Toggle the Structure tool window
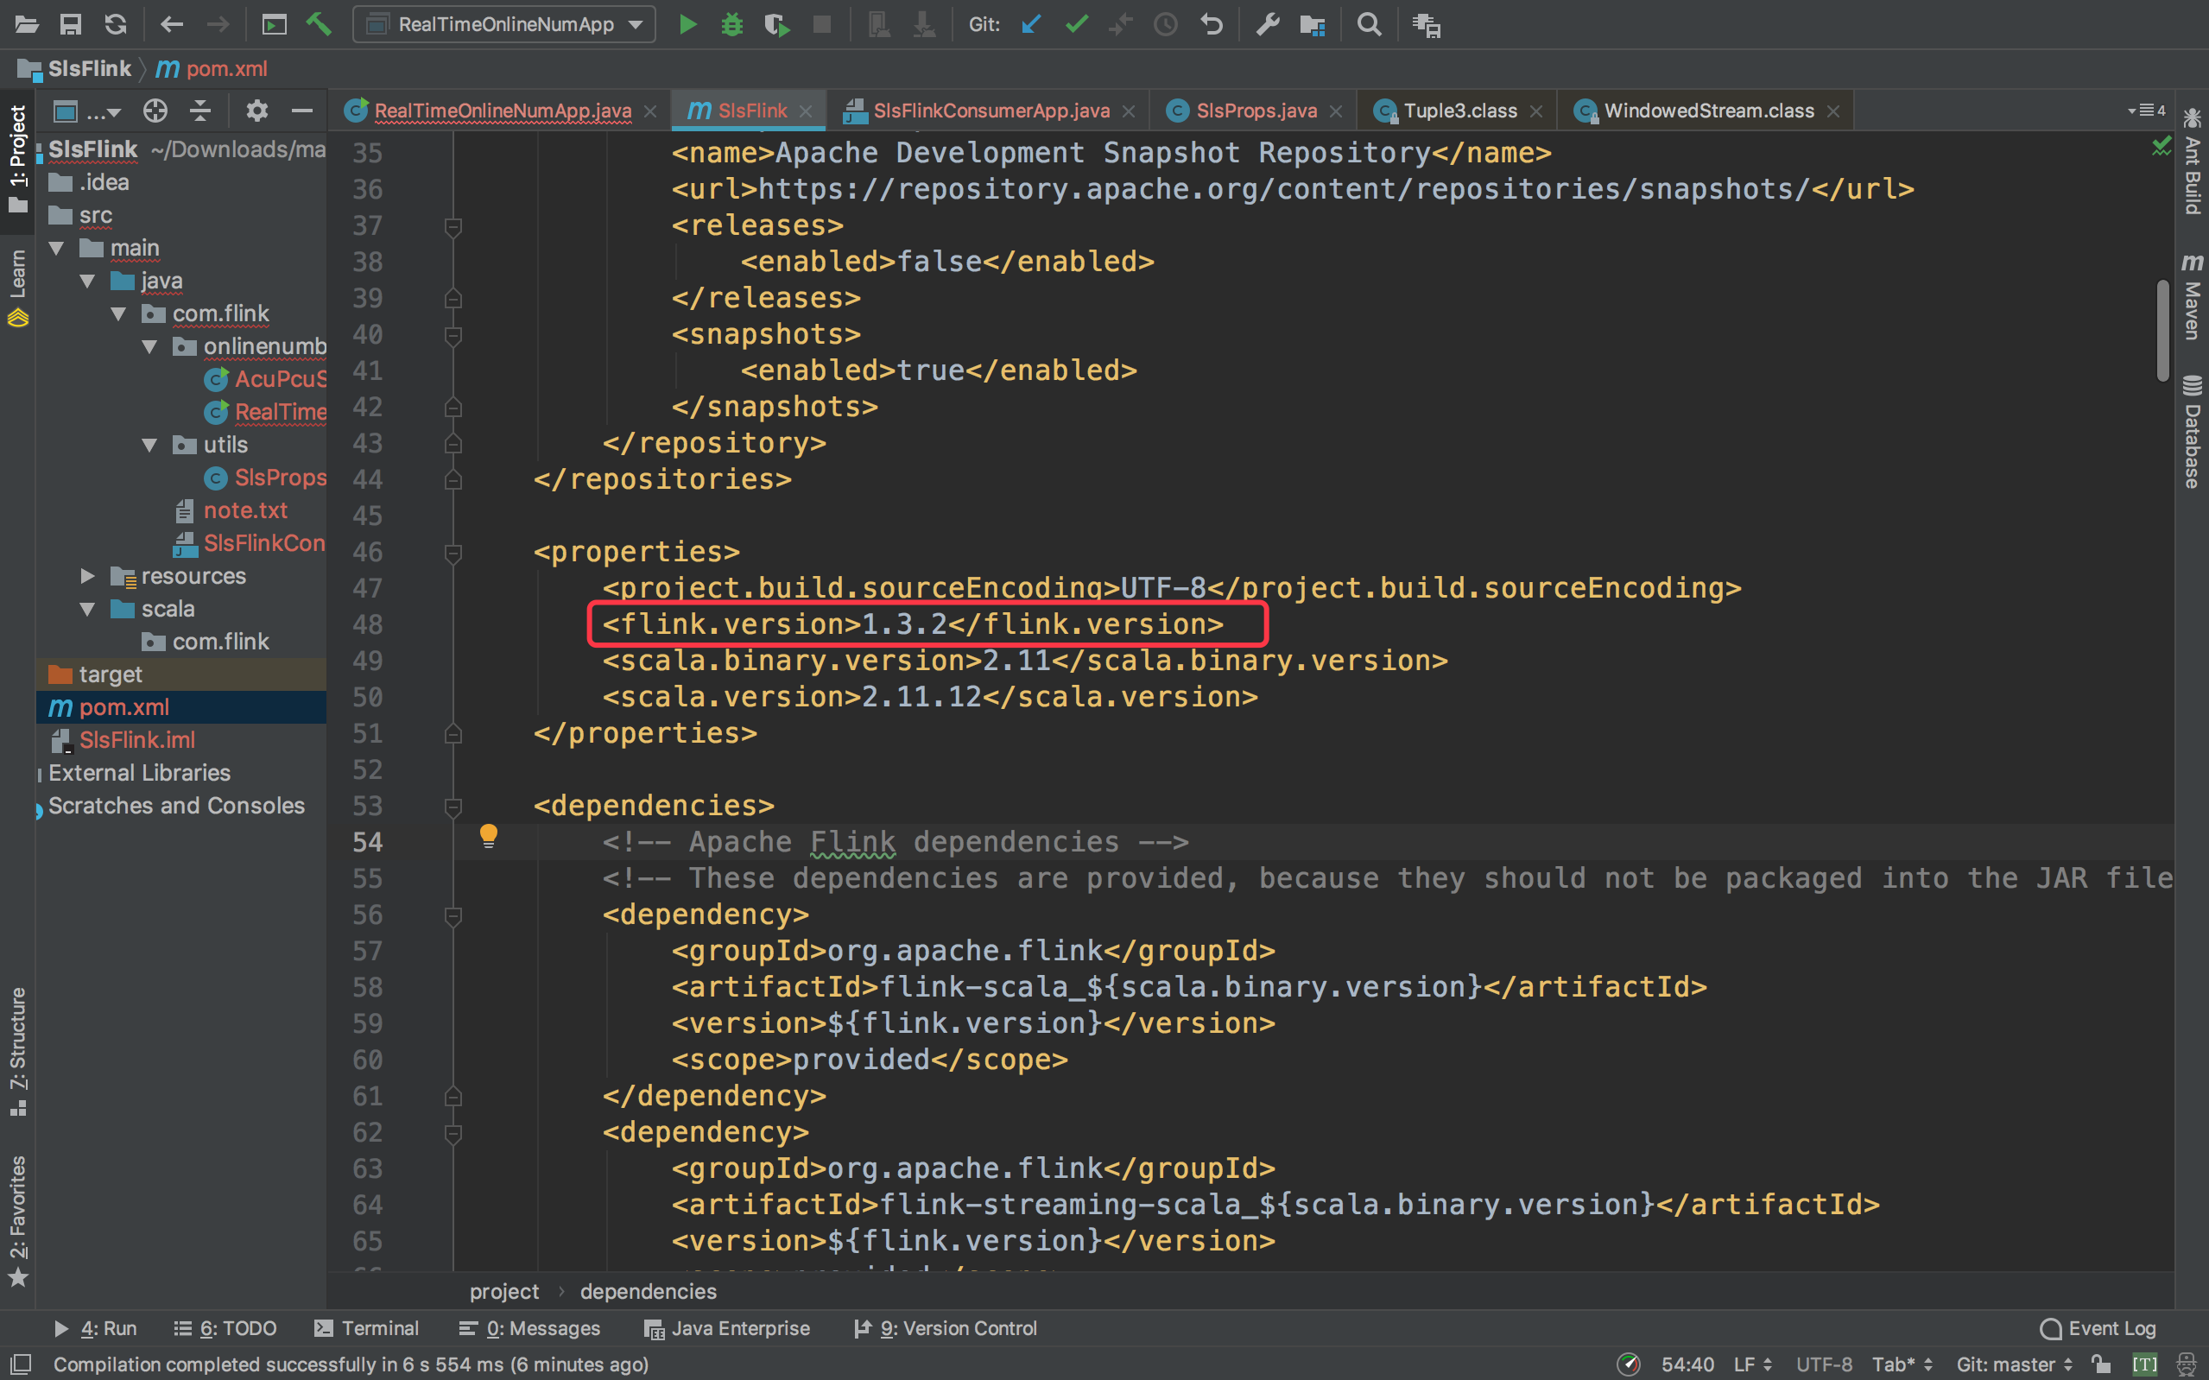This screenshot has height=1380, width=2209. [x=18, y=1049]
